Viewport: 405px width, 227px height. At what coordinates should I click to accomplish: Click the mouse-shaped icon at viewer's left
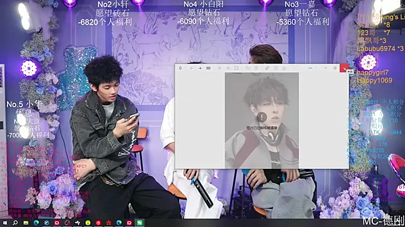pyautogui.click(x=180, y=68)
